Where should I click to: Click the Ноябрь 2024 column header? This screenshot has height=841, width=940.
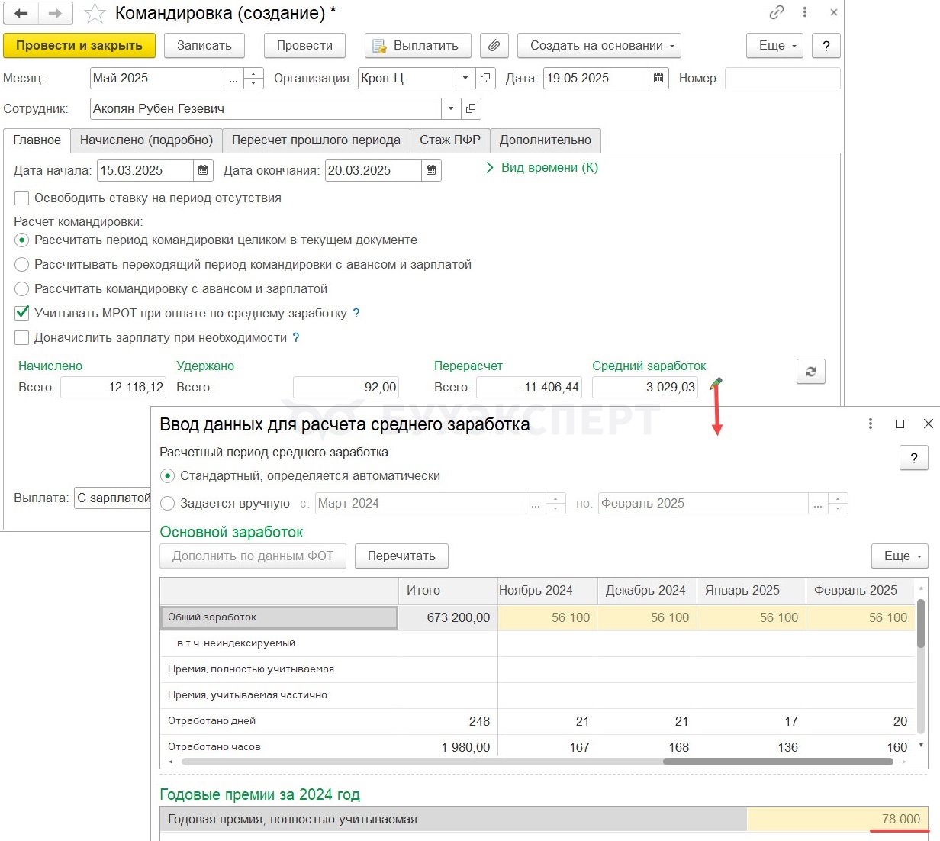pos(546,591)
